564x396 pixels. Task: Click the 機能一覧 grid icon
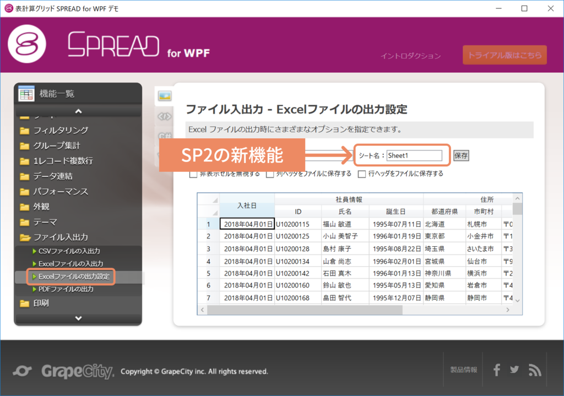coord(26,94)
